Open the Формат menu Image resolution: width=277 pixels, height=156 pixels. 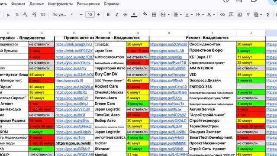point(18,4)
